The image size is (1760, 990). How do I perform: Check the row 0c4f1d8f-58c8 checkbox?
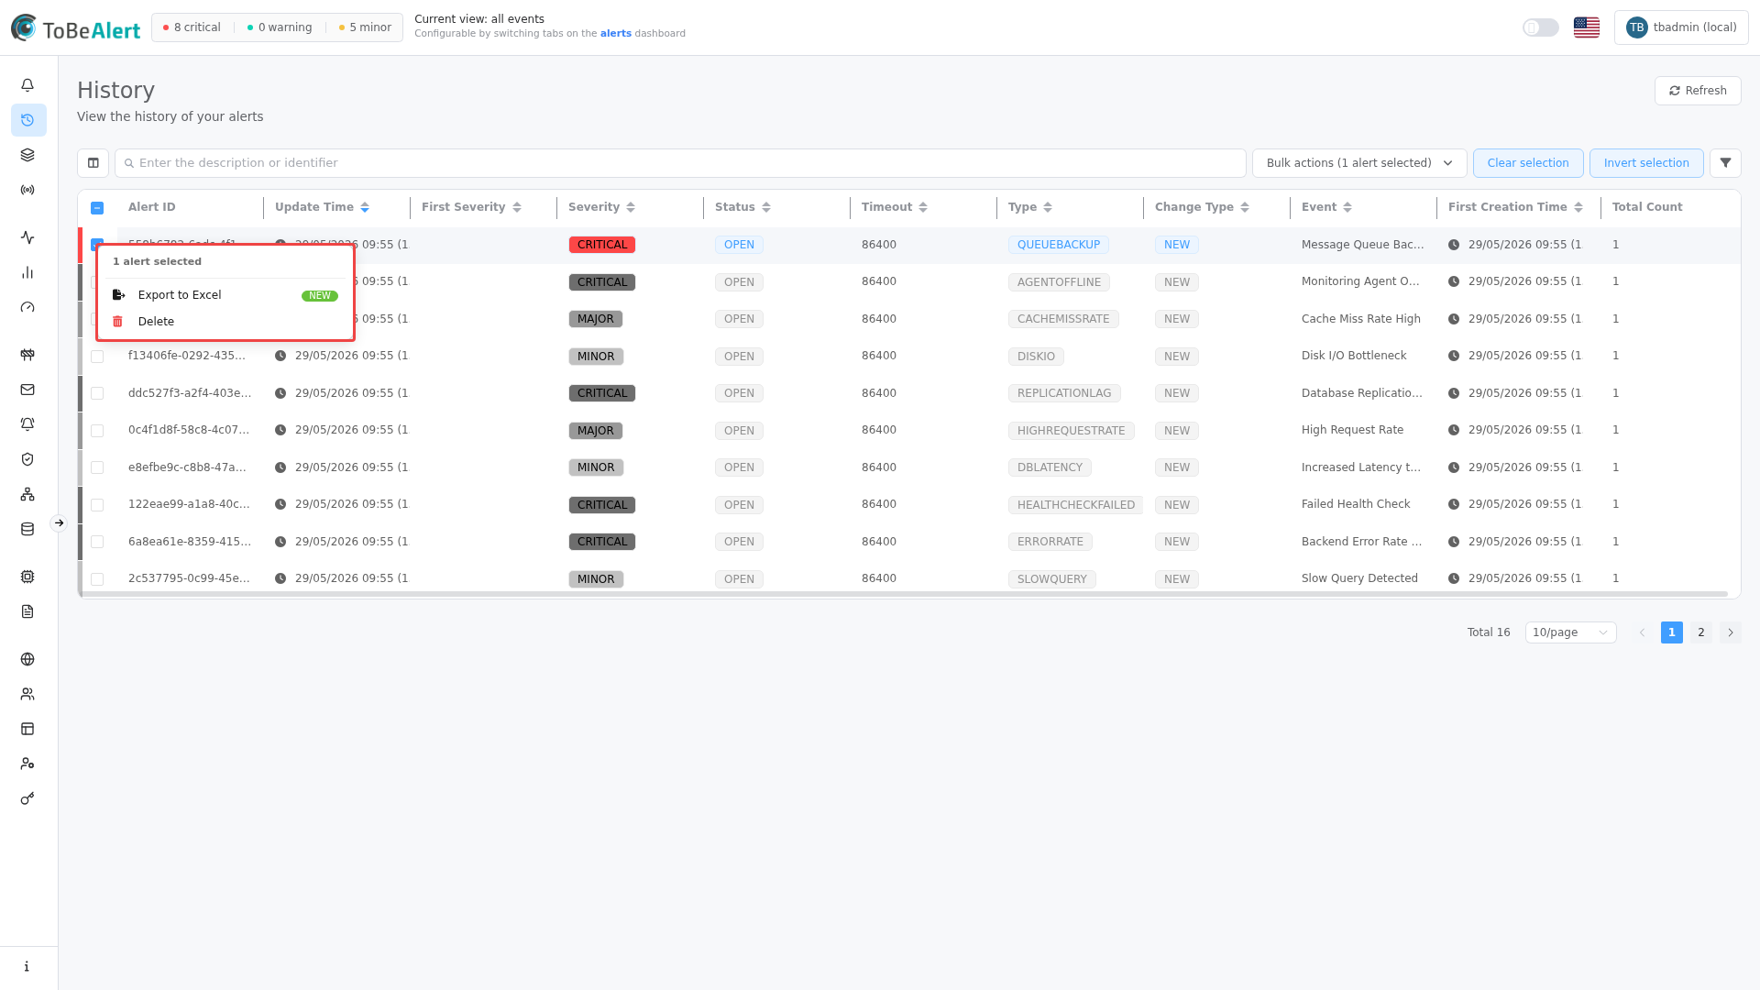click(97, 431)
